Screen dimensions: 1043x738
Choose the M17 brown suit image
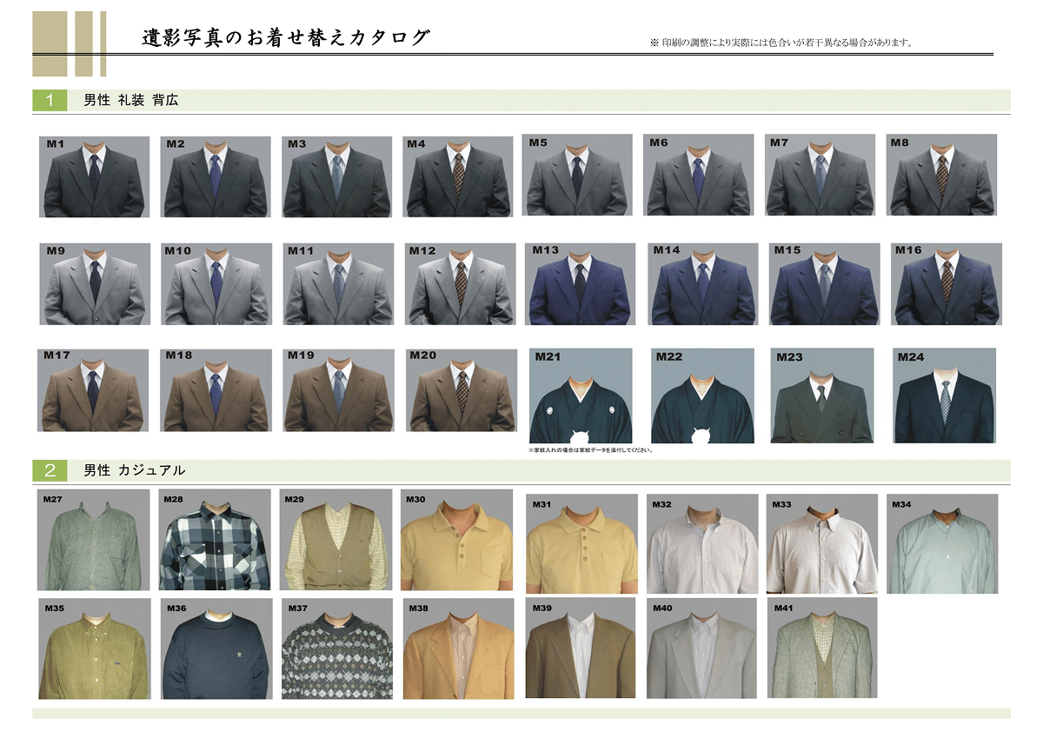point(92,389)
